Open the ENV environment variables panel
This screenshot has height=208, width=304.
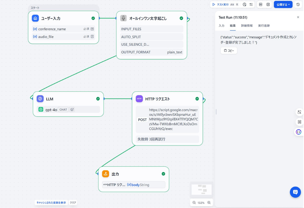(x=261, y=4)
